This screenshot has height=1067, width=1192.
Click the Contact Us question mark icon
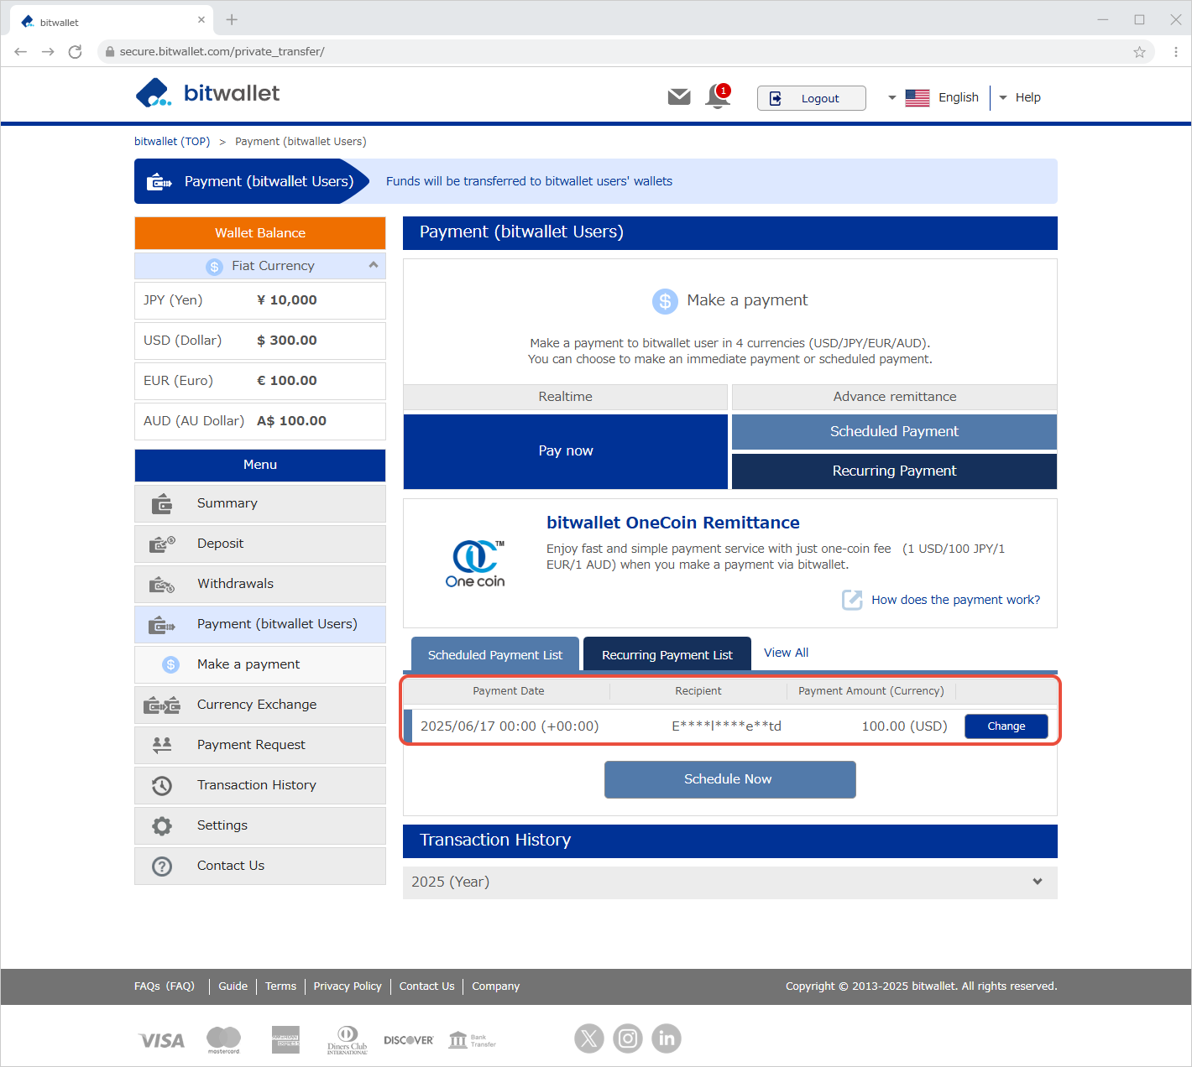162,866
